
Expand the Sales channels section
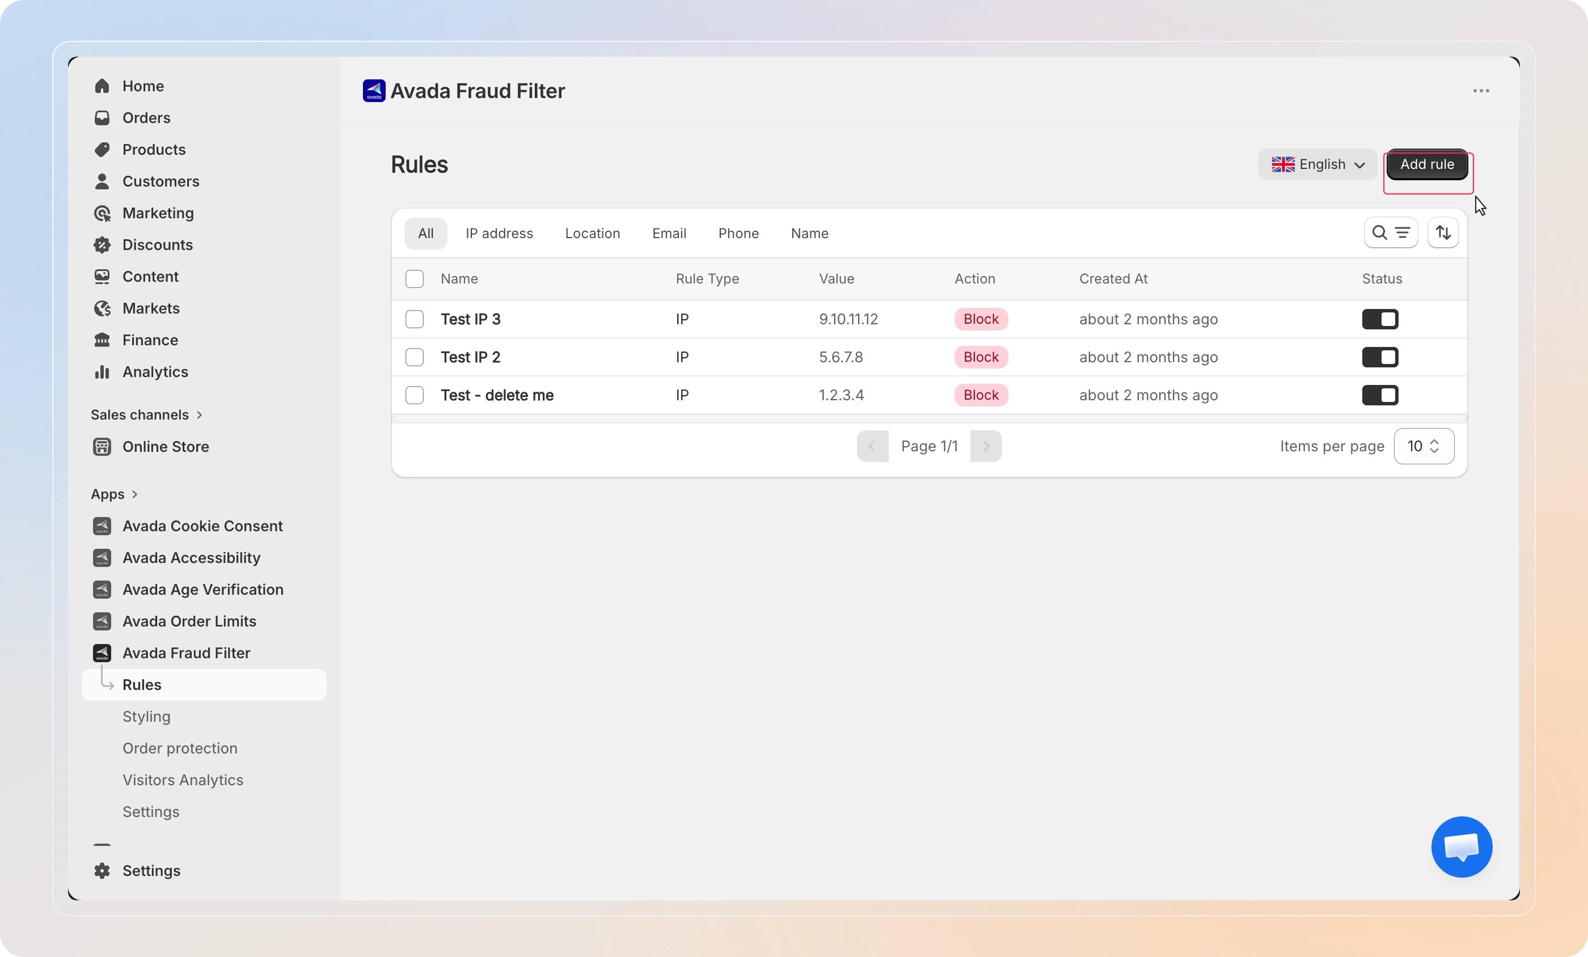(147, 415)
